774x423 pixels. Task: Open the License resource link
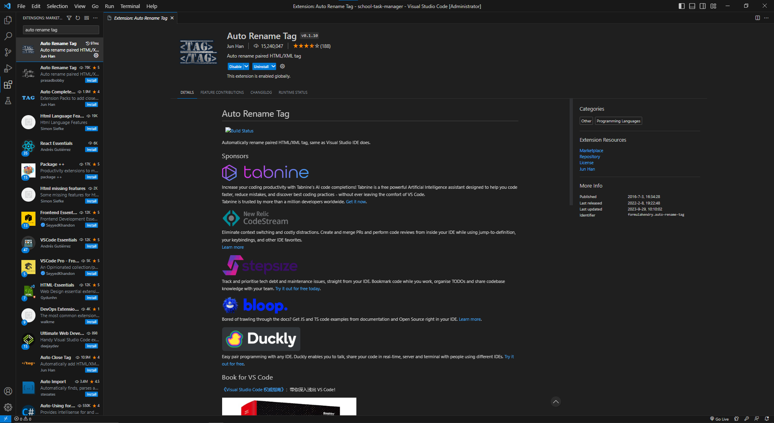click(x=587, y=163)
